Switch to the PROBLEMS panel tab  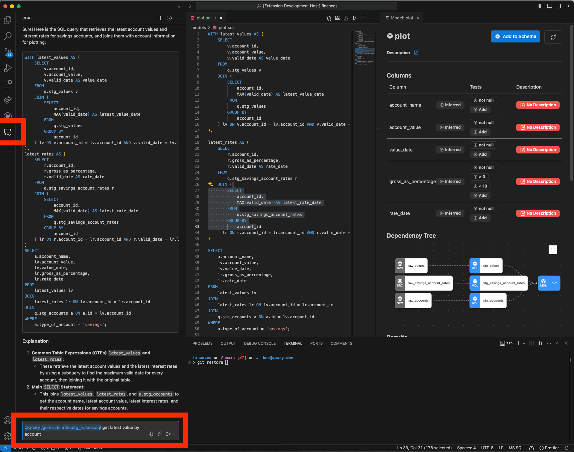[x=202, y=343]
